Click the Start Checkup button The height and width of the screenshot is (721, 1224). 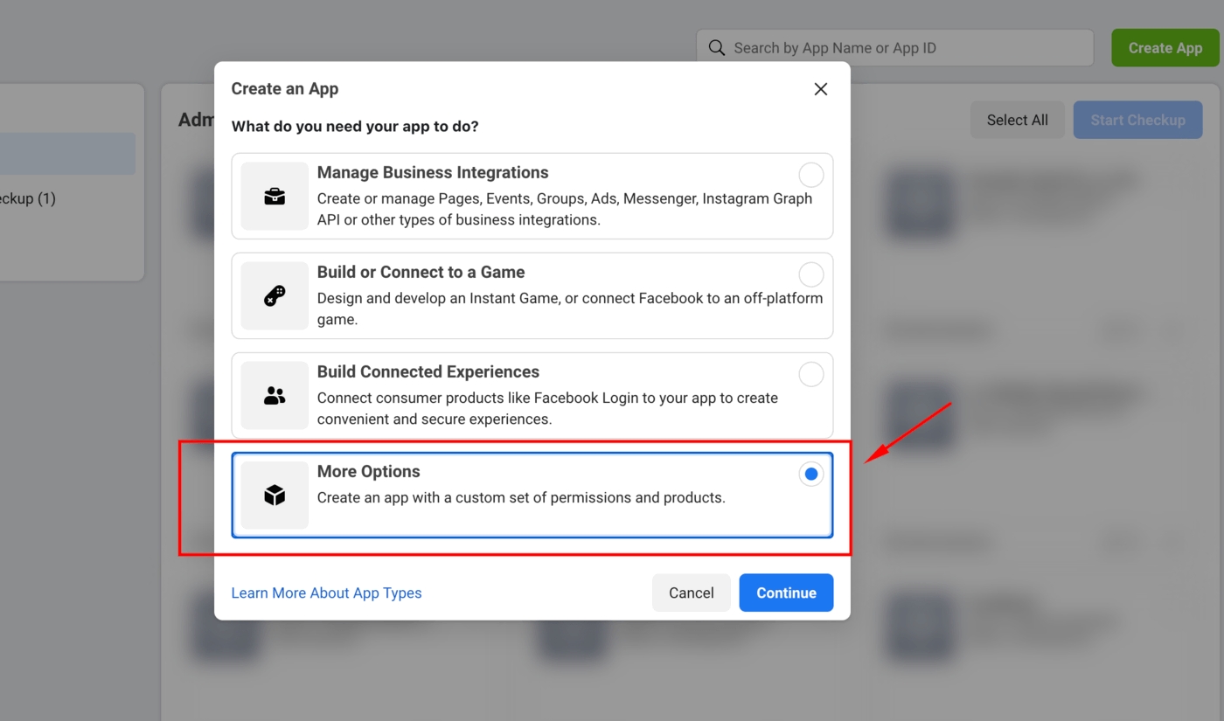[x=1137, y=120]
